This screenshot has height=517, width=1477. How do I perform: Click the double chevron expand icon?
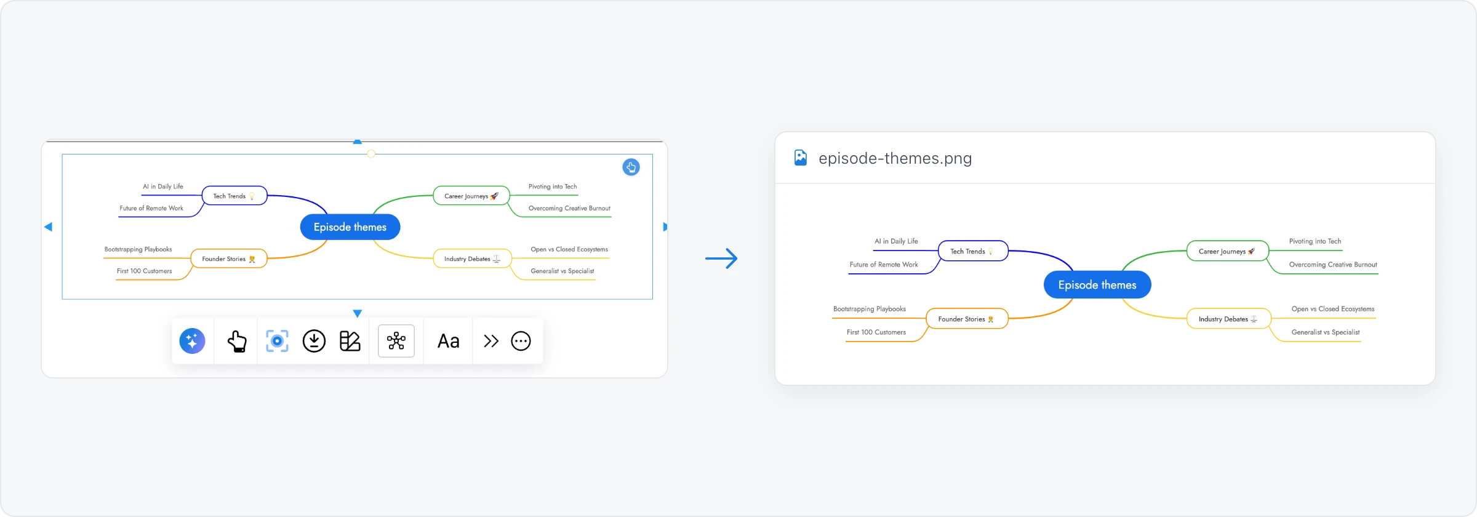point(490,341)
